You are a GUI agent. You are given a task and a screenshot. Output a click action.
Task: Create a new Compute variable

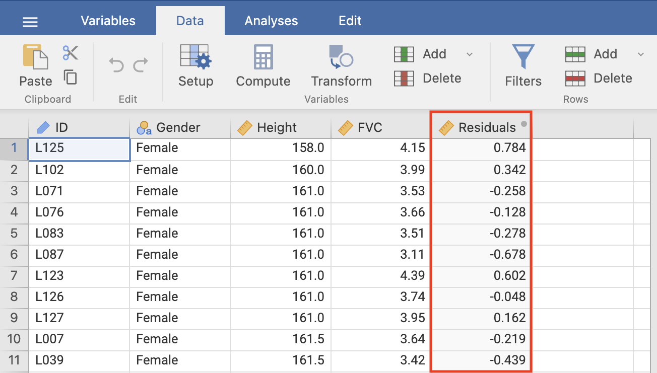coord(263,65)
